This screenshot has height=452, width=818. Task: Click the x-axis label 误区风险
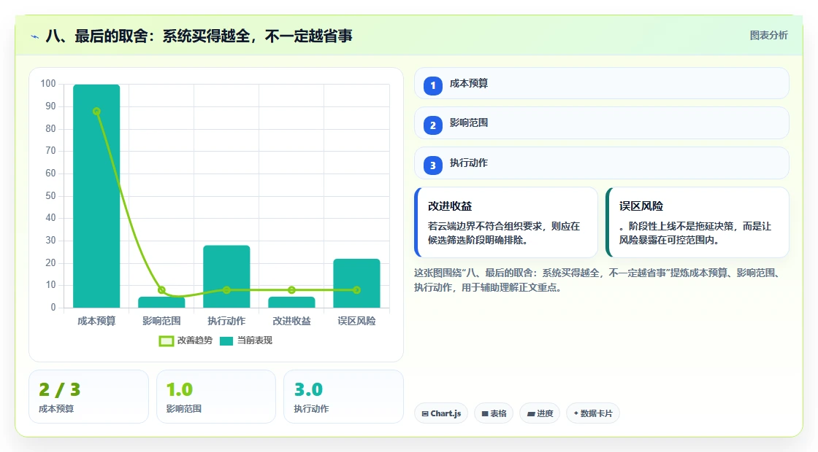pos(357,321)
